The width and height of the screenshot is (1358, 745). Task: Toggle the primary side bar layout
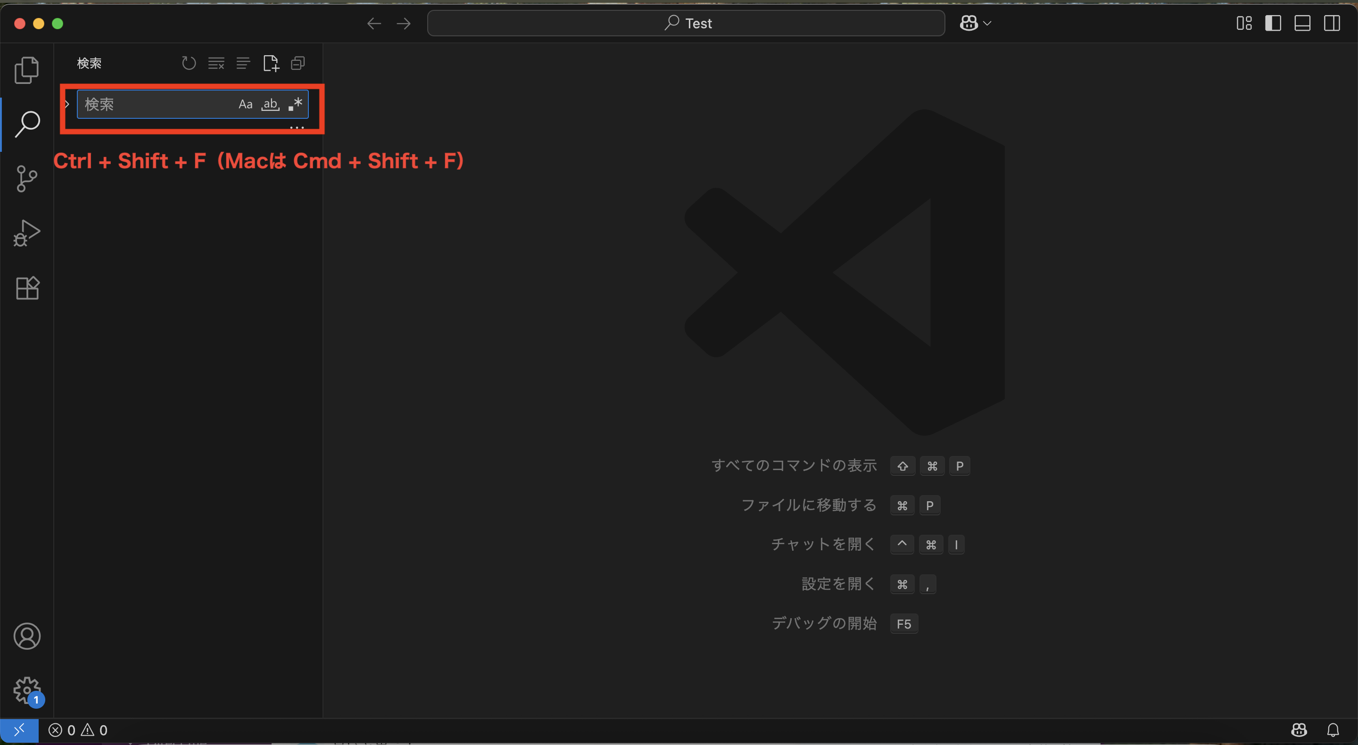(1273, 23)
